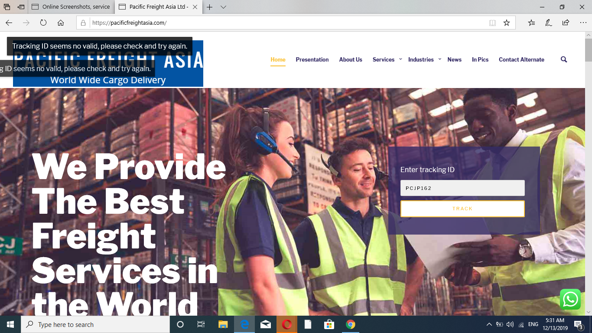Screen dimensions: 592x333
Task: Click the "Enter tracking ID" label
Action: (427, 170)
